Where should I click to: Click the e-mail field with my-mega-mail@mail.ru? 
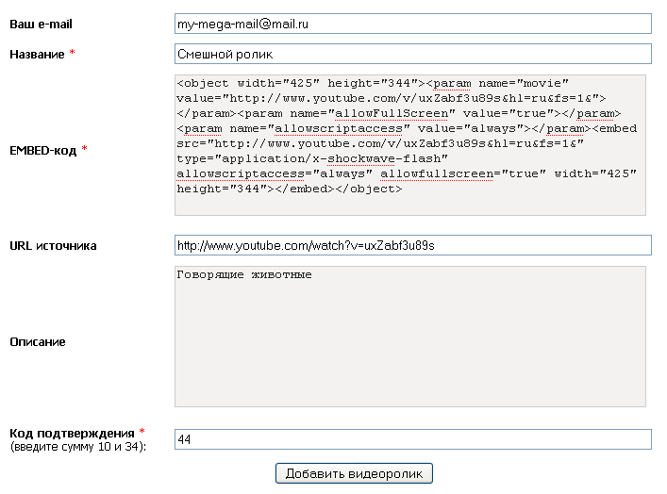pos(412,24)
